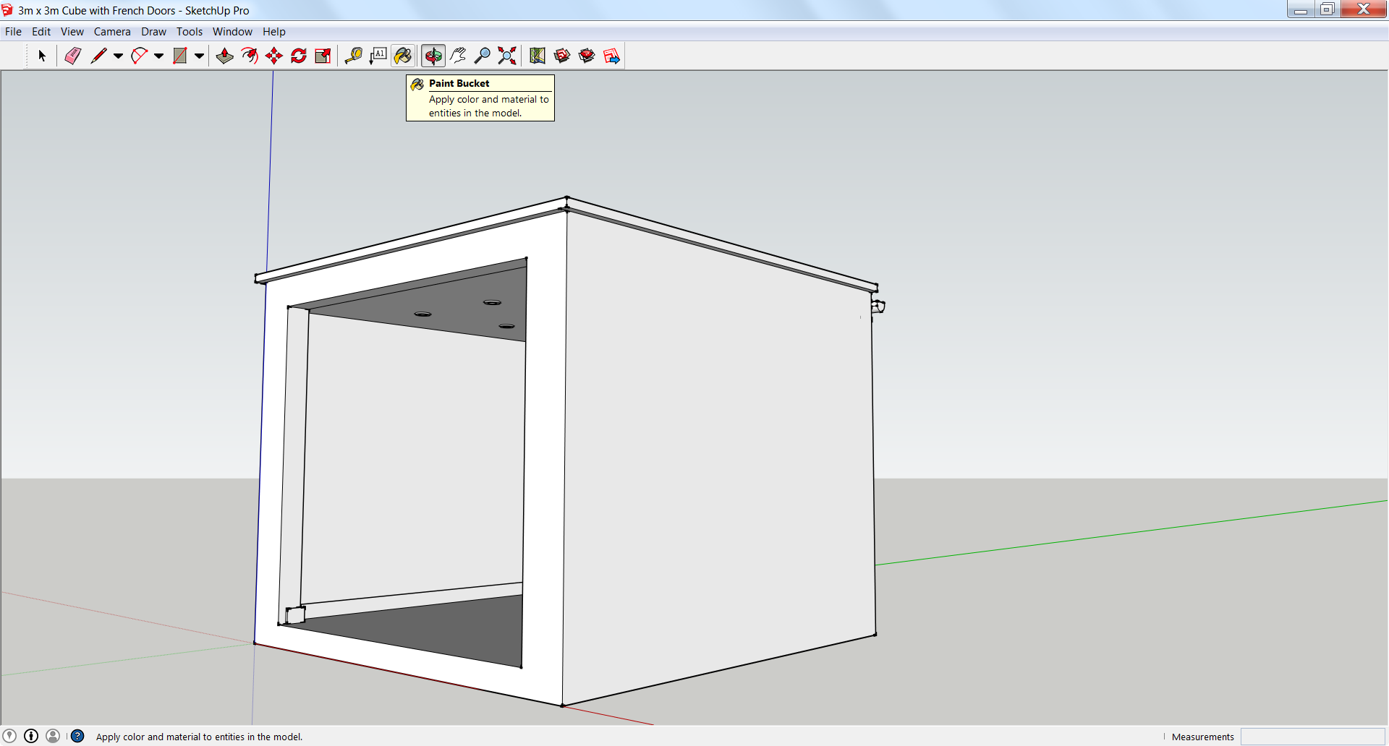1389x746 pixels.
Task: Expand the Line tool dropdown arrow
Action: tap(118, 56)
